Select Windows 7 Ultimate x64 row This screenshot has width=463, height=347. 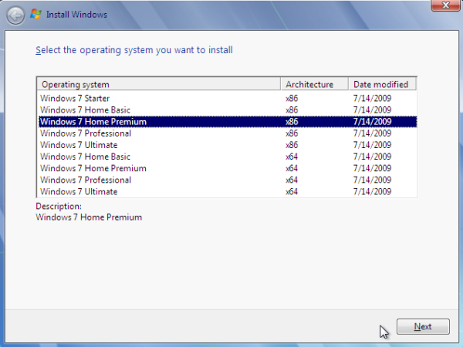click(x=228, y=191)
